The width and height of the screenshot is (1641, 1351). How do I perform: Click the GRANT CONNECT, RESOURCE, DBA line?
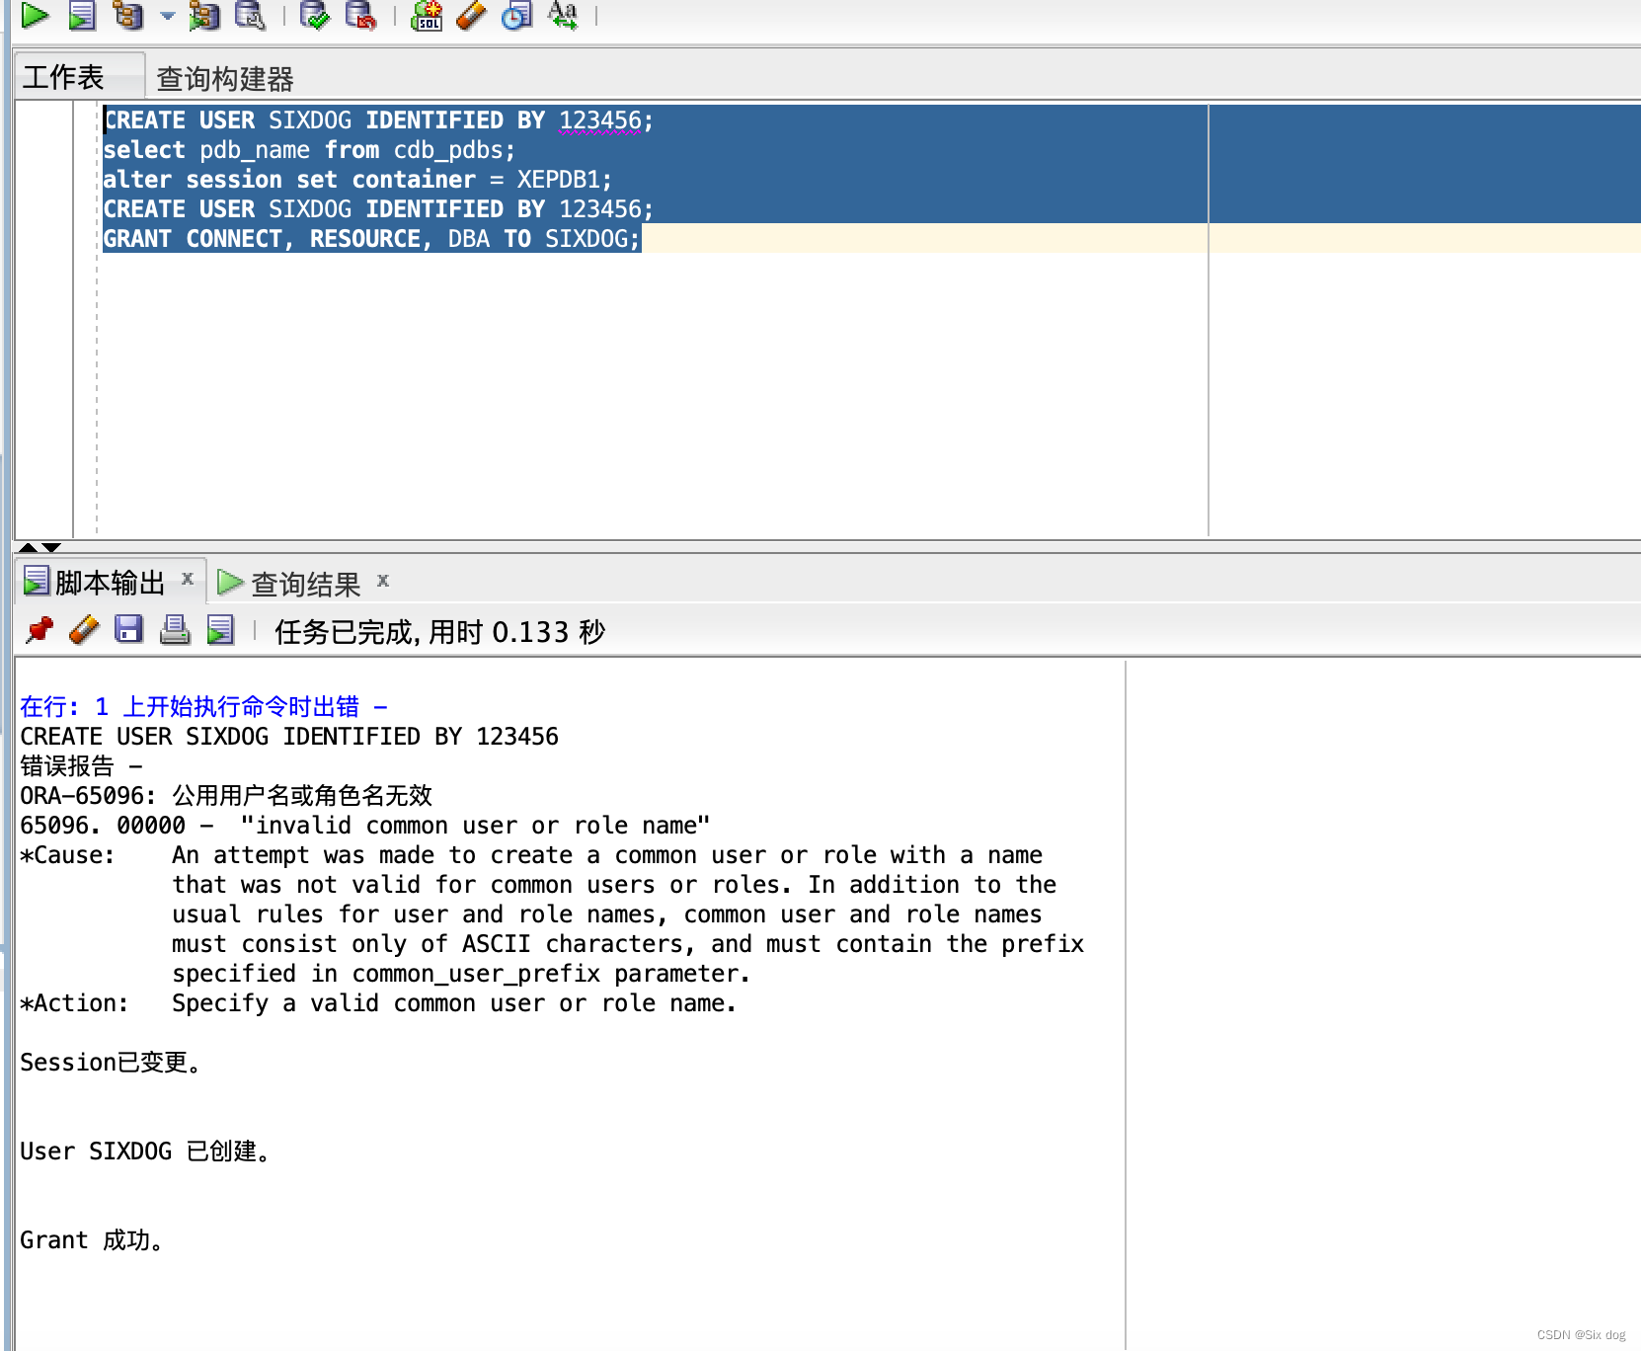[372, 239]
